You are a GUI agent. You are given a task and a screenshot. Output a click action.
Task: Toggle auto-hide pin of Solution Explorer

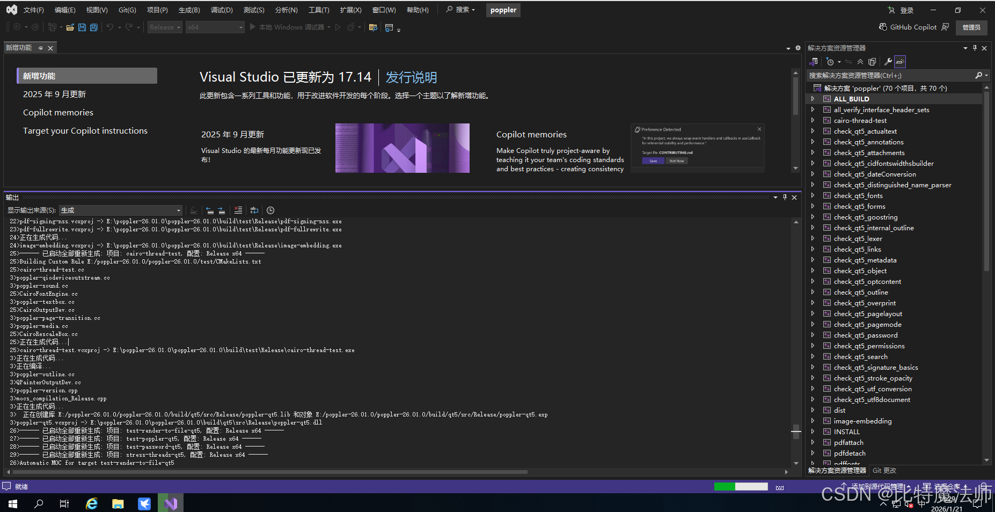pos(975,48)
